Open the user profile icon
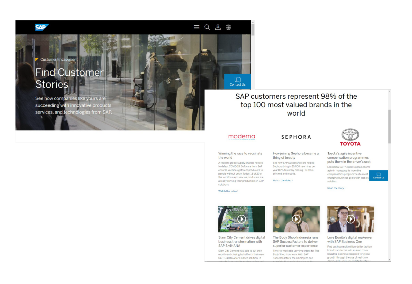Image resolution: width=412 pixels, height=284 pixels. [218, 27]
